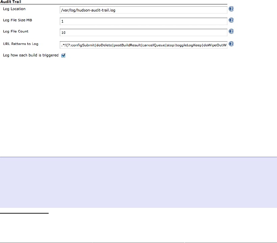Click the URL Patterns to Log label
Viewport: 277px width, 243px height.
pos(21,44)
